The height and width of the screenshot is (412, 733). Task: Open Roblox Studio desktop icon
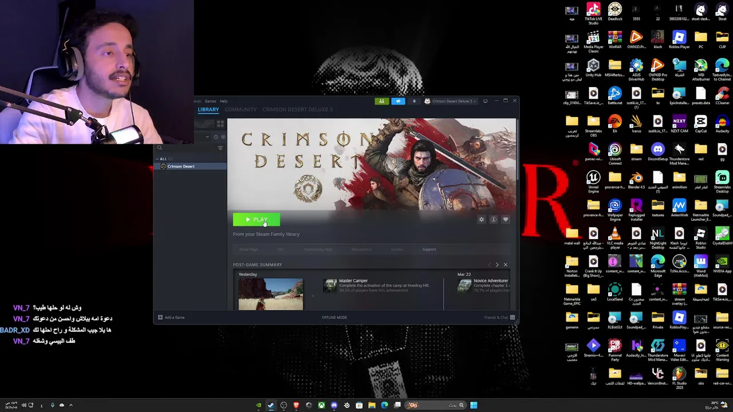[x=700, y=238]
